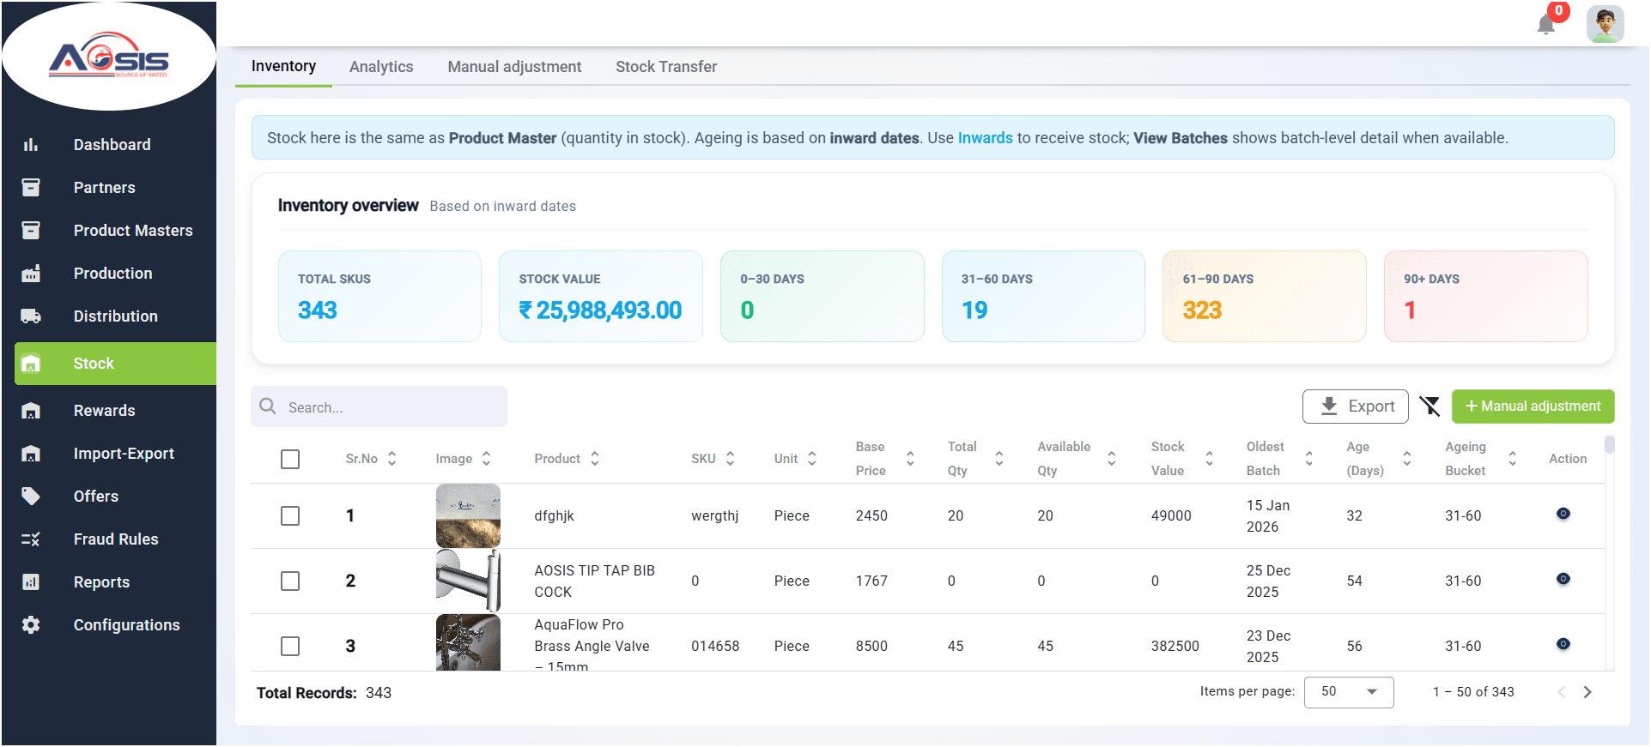Open Configurations from the sidebar
Screen dimensions: 1651x747
pos(126,625)
